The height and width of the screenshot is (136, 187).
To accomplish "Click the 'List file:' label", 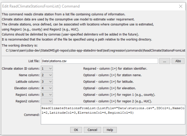I will click(x=34, y=61).
